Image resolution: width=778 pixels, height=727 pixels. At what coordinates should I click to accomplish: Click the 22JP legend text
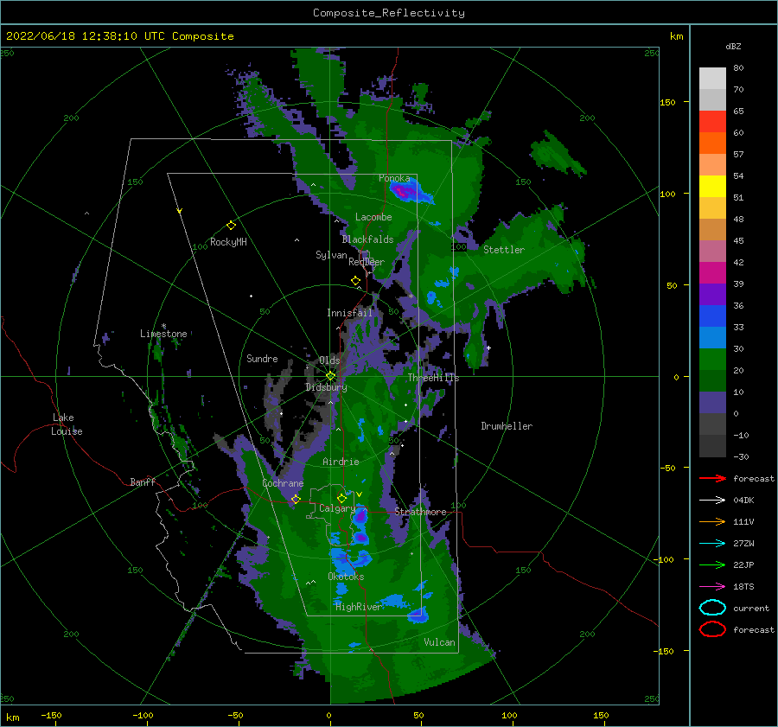tap(743, 564)
